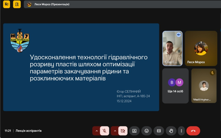Click the Леся Мороз name label
Viewport: 221px width, 138px height.
pos(196,62)
